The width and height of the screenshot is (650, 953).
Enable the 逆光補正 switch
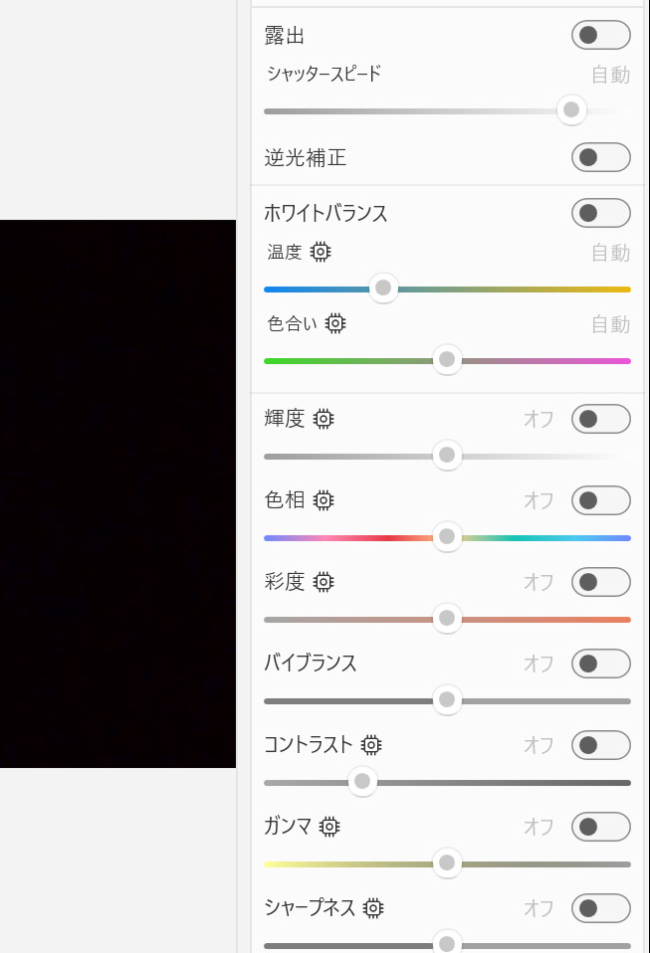pos(601,157)
